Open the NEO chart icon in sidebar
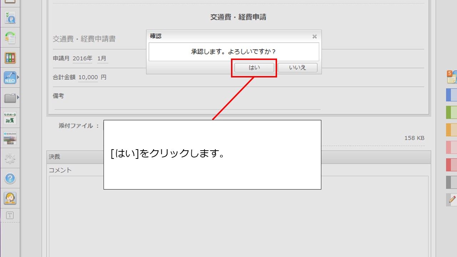Viewport: 457px width, 257px height. 10,77
